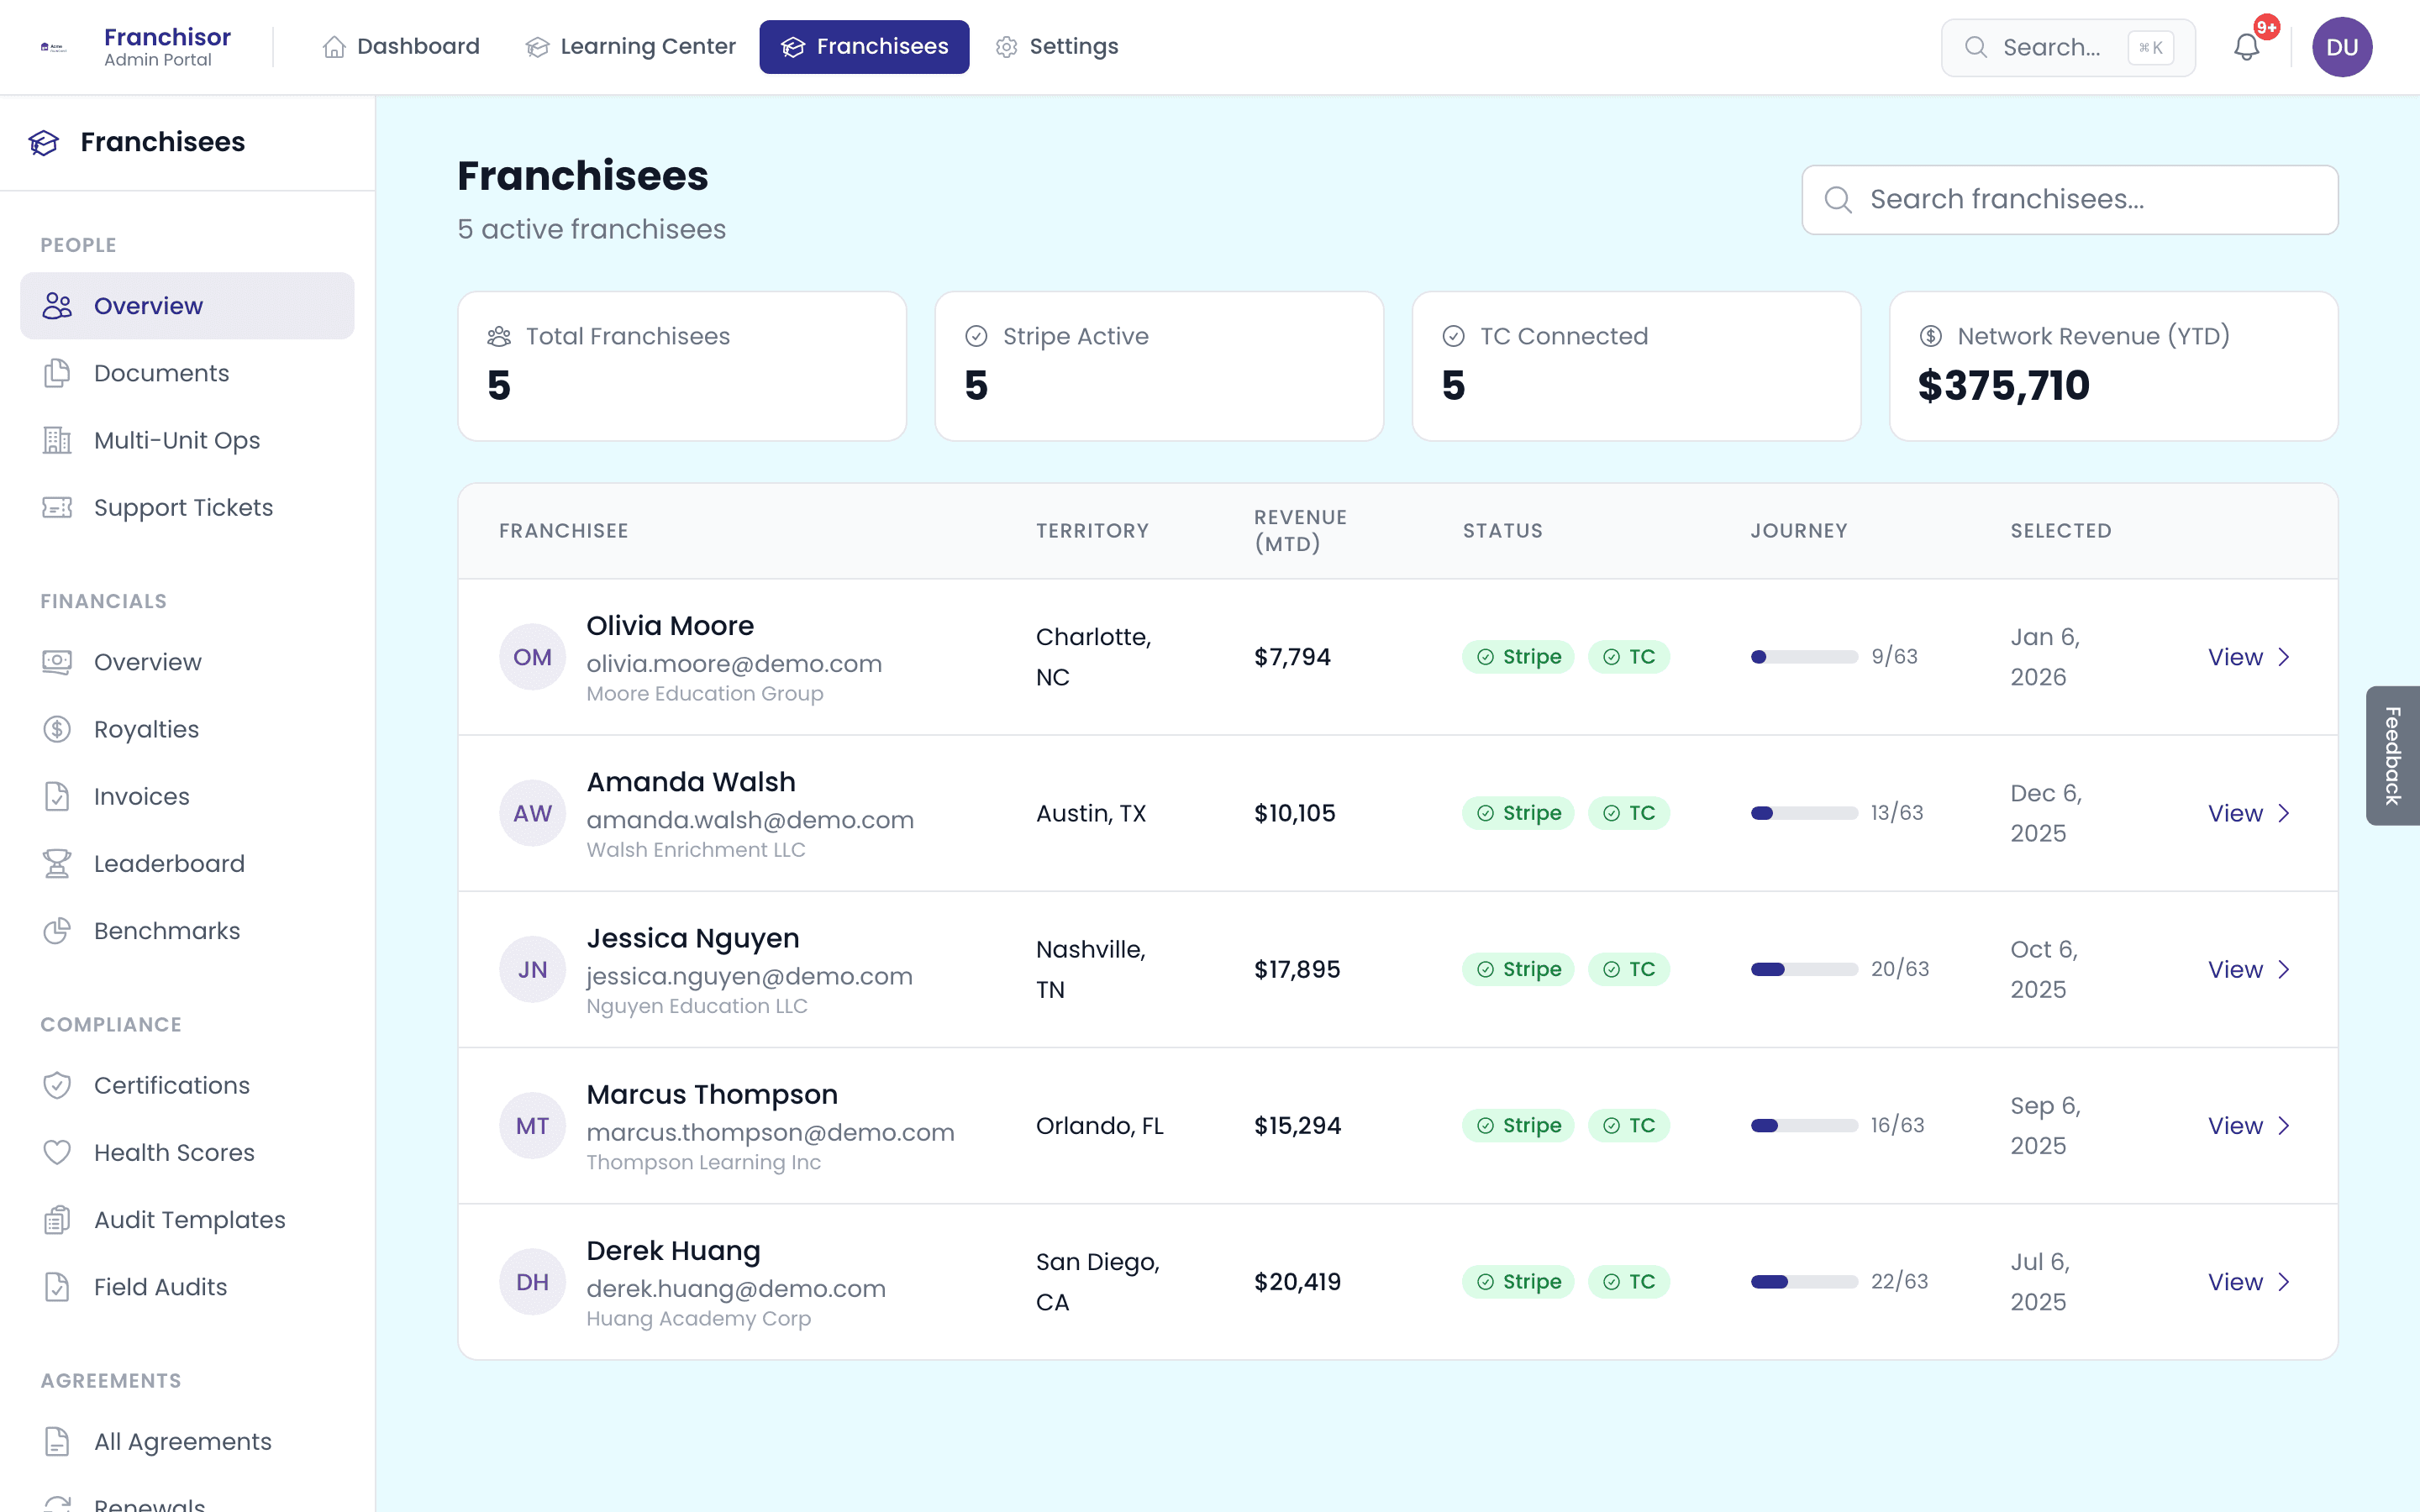Click Huang Academy Corp company name
Viewport: 2420px width, 1512px height.
[x=698, y=1318]
